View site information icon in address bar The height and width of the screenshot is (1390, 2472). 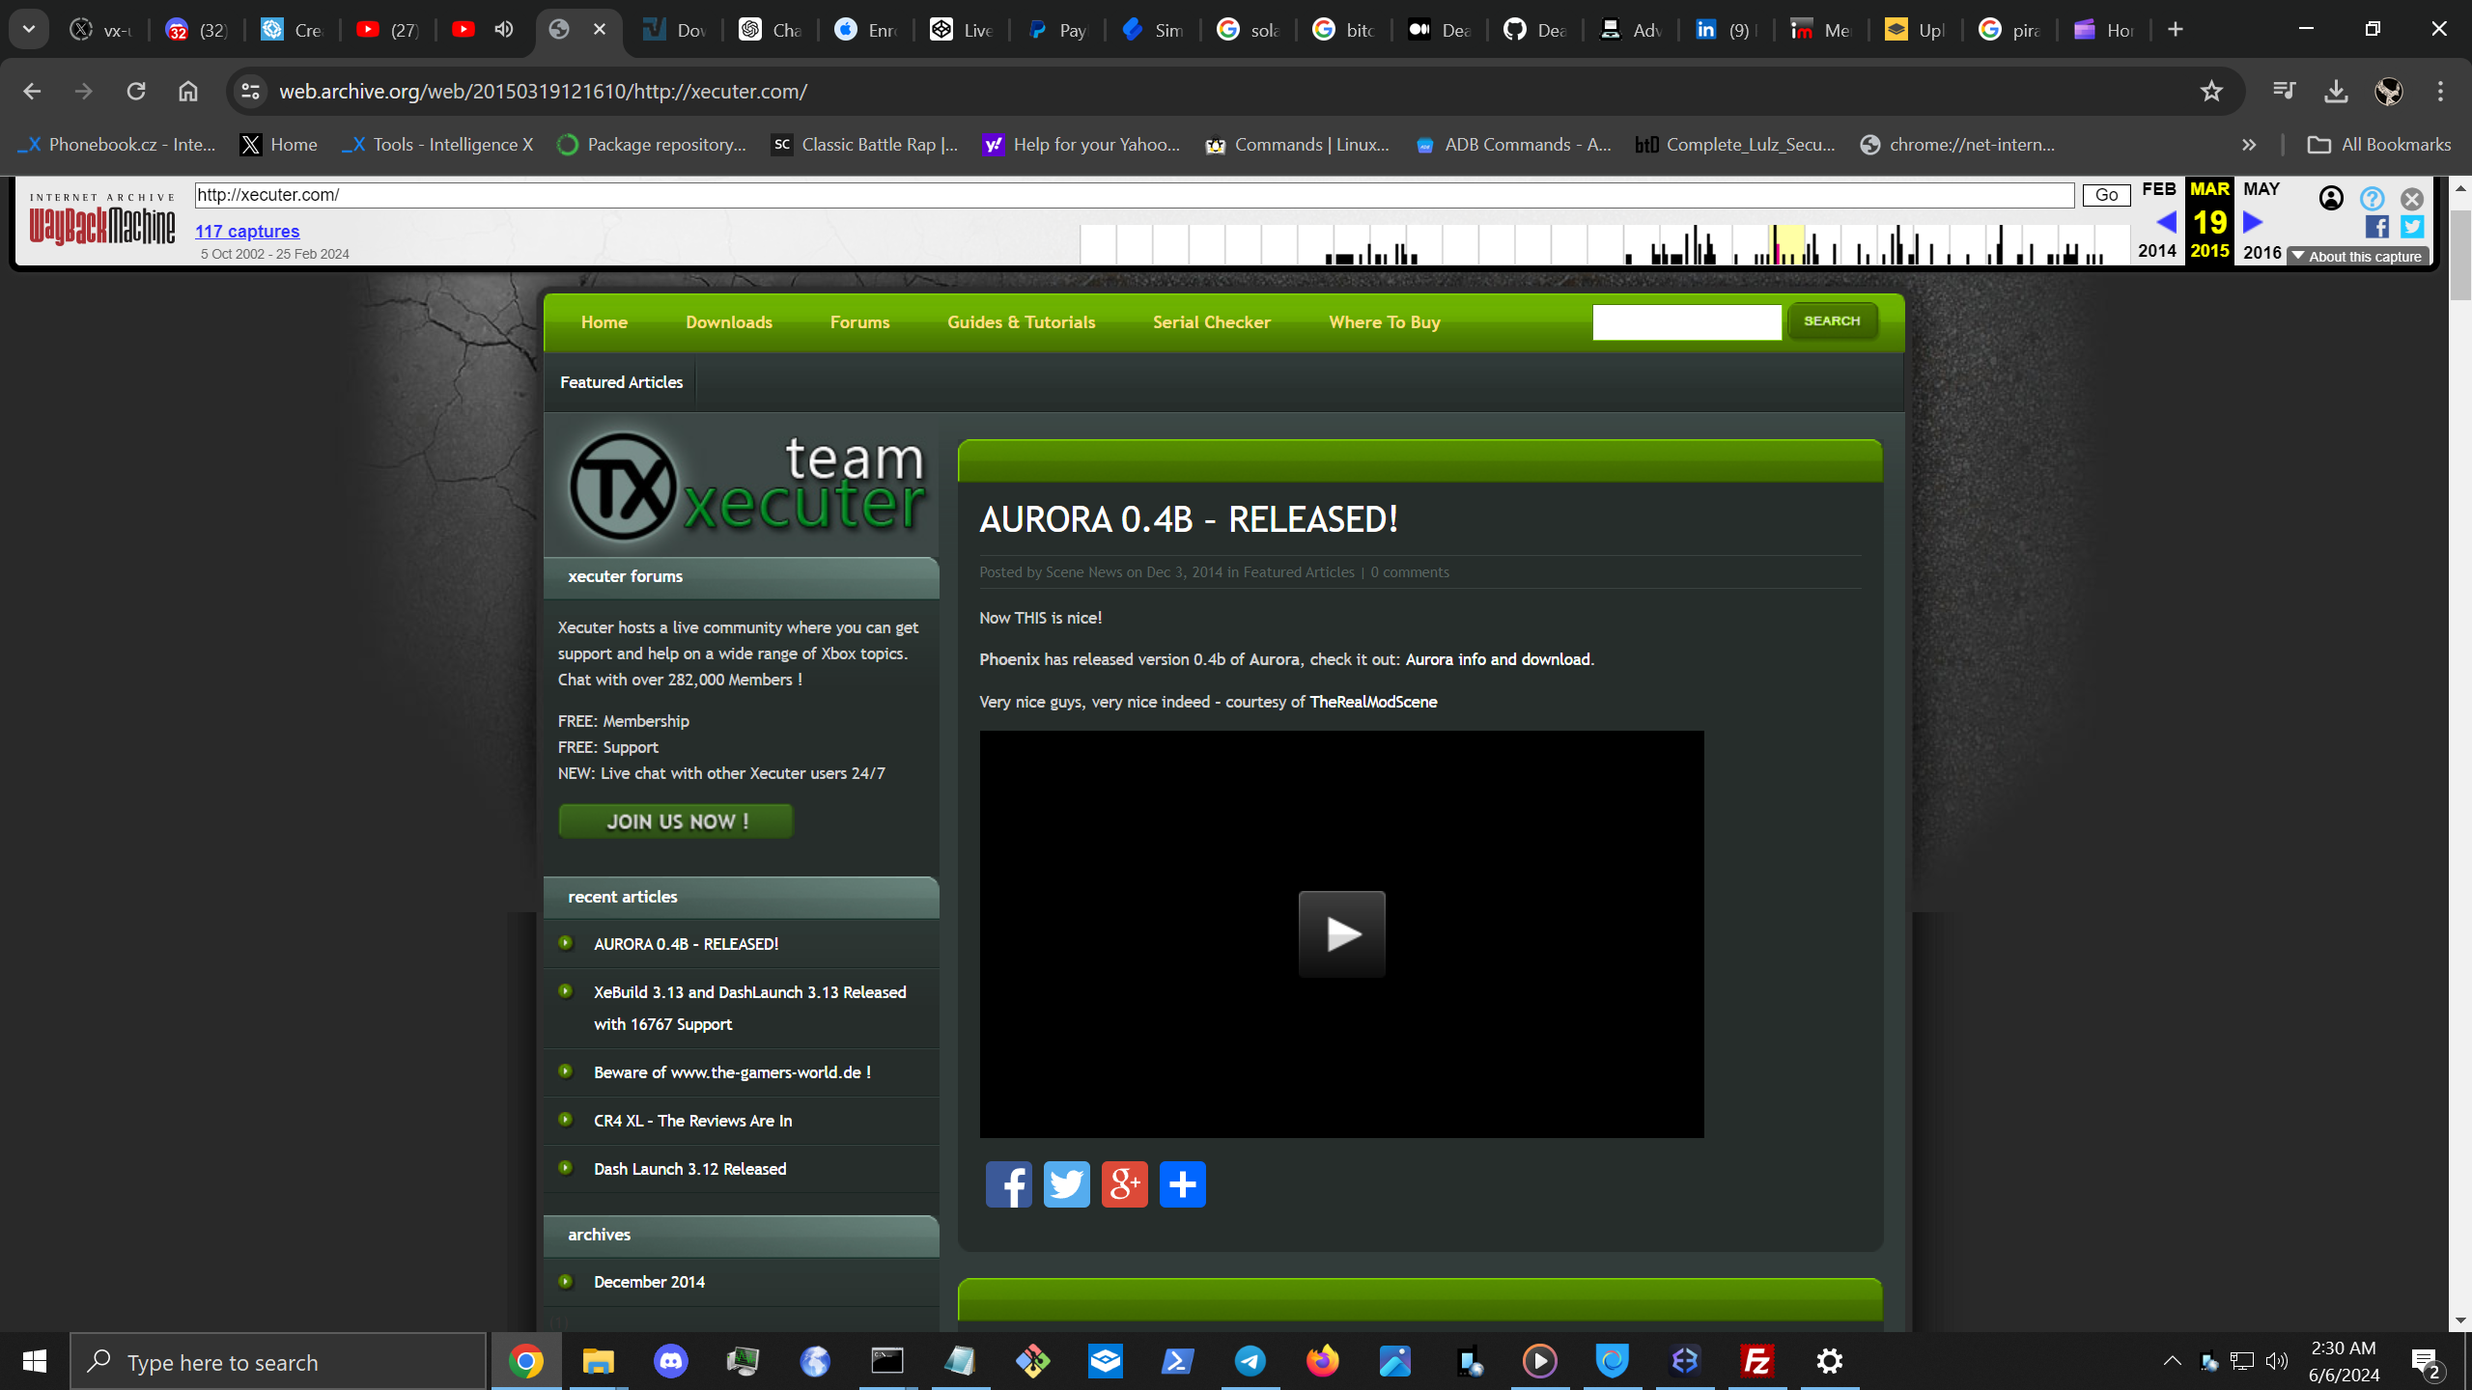250,92
